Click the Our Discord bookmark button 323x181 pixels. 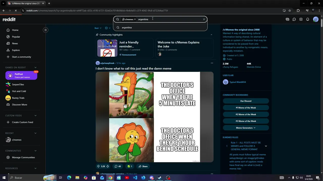246,101
